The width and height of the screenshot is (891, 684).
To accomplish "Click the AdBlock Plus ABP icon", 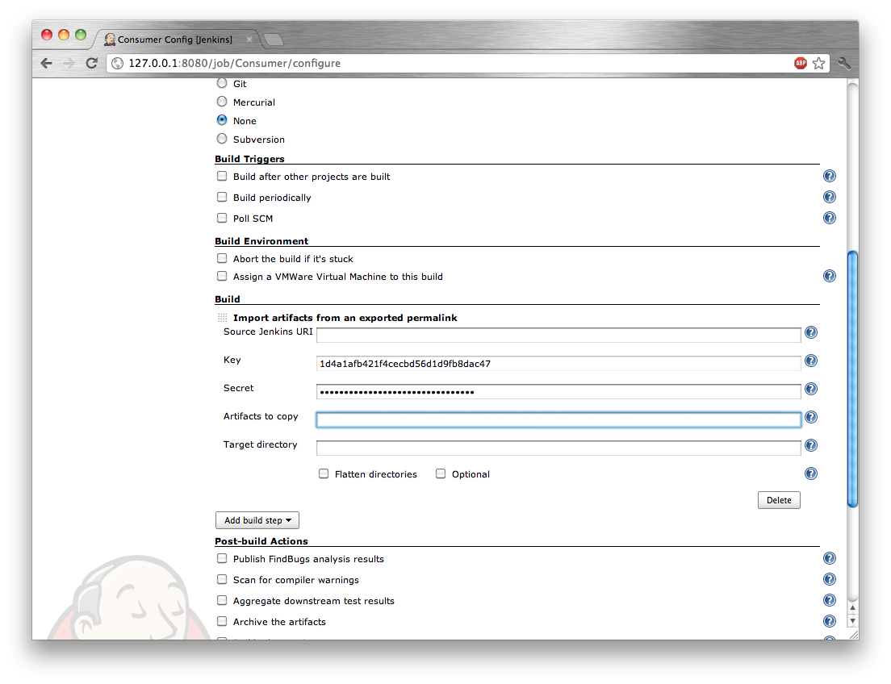I will click(801, 63).
